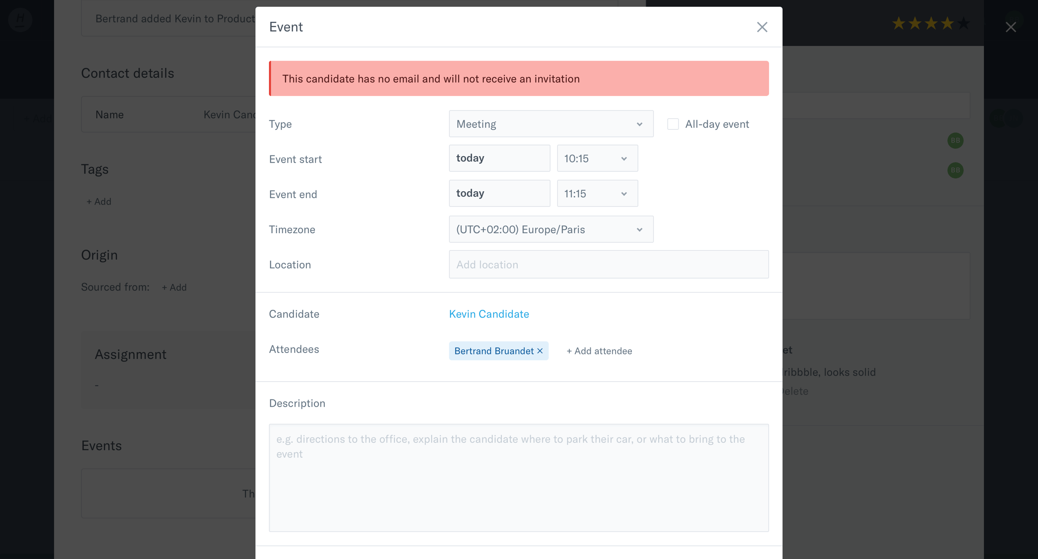Image resolution: width=1038 pixels, height=559 pixels.
Task: Click into the Description text area
Action: pos(519,478)
